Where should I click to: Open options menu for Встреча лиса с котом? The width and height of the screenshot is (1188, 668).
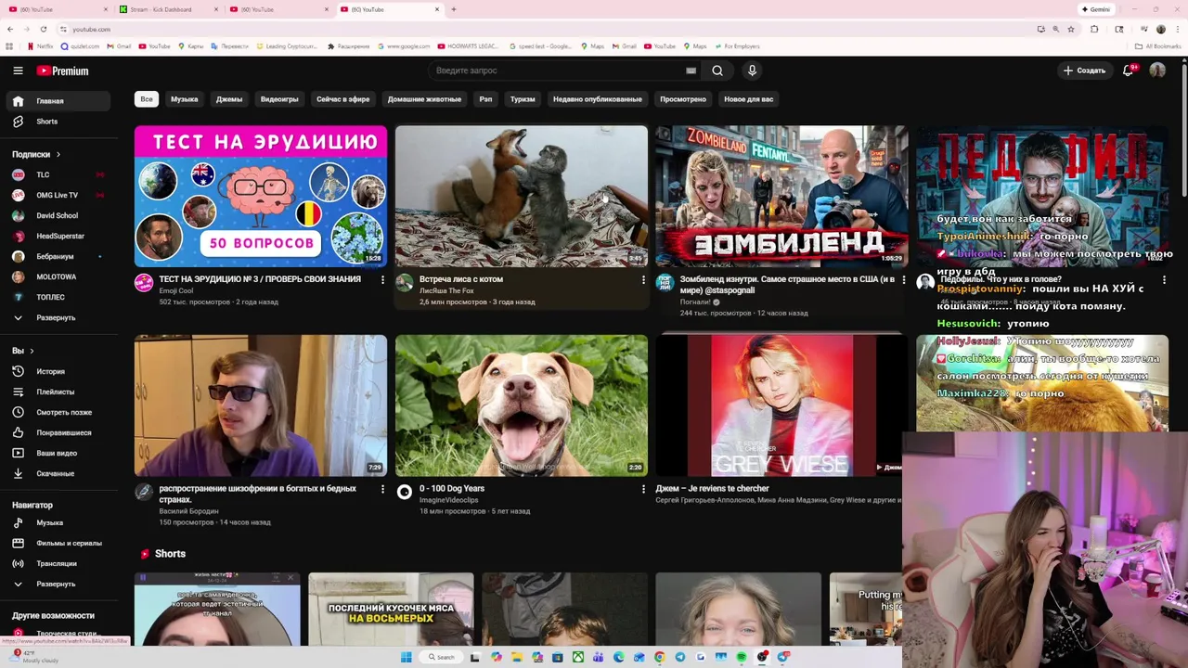(x=643, y=279)
